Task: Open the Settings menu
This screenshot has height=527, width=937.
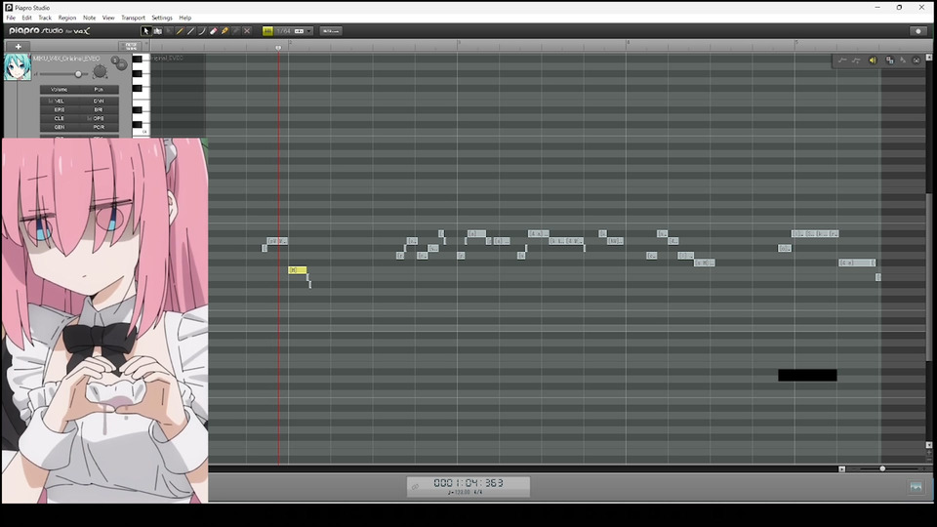Action: (x=161, y=18)
